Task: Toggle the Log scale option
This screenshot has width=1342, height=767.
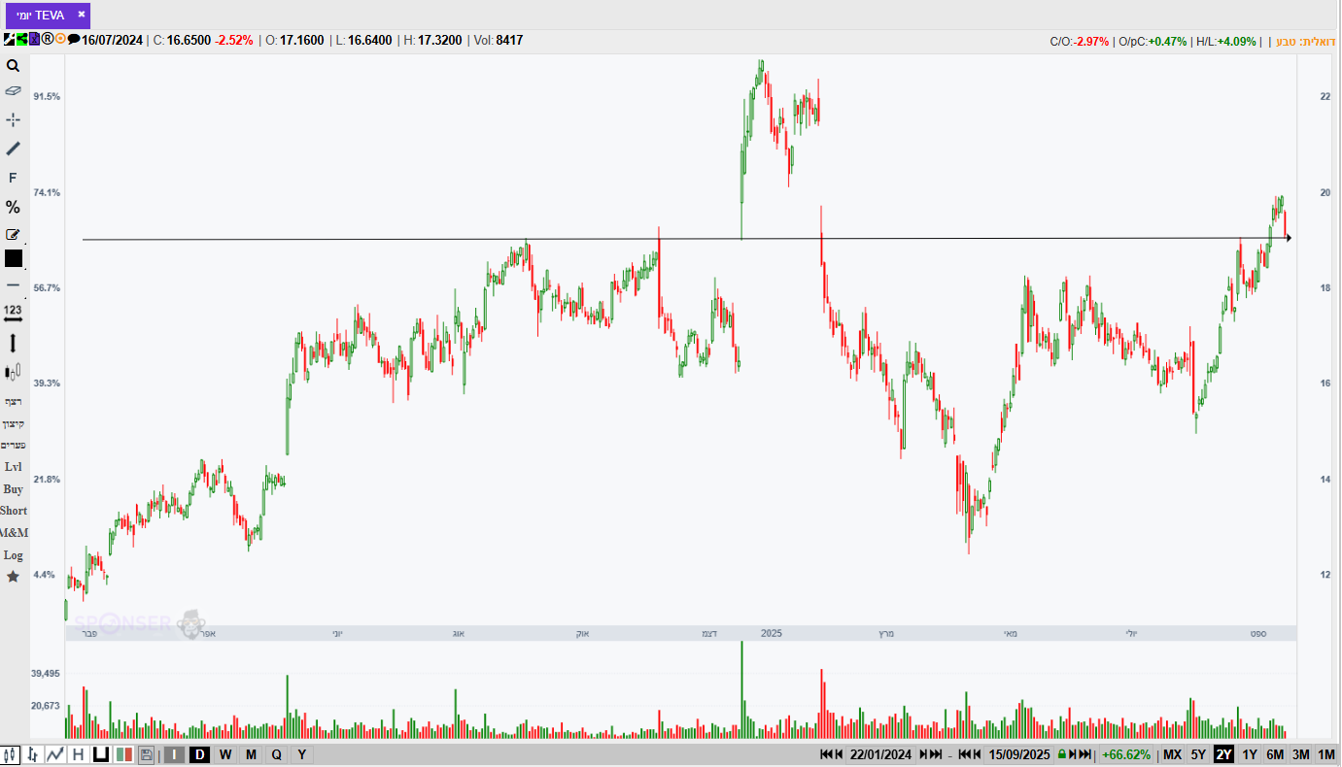Action: 14,555
